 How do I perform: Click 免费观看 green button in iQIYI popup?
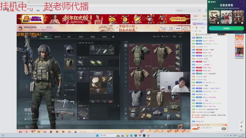(x=226, y=28)
